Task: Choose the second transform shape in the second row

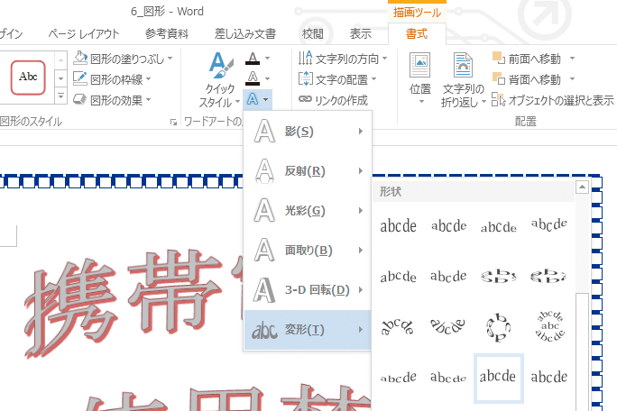Action: (448, 276)
